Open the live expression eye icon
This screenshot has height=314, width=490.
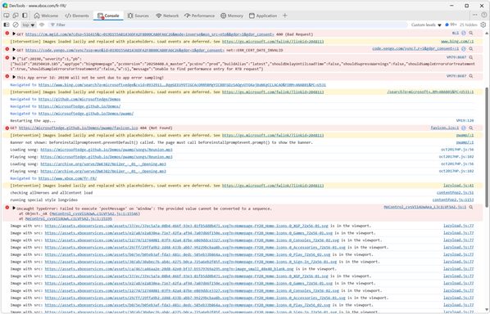[42, 25]
